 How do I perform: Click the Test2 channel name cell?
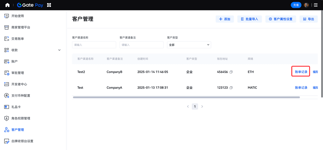81,72
